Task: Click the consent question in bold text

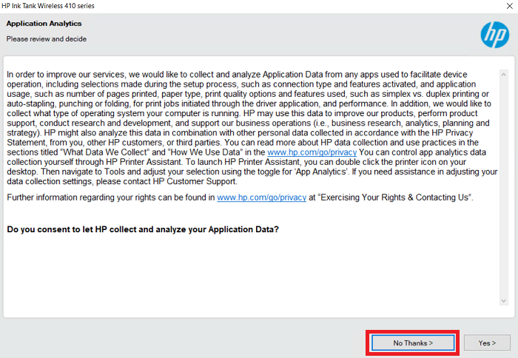Action: (143, 229)
